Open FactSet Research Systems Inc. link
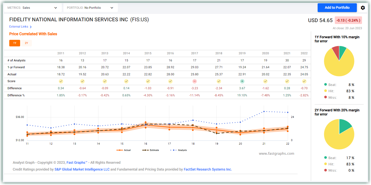 coord(208,169)
